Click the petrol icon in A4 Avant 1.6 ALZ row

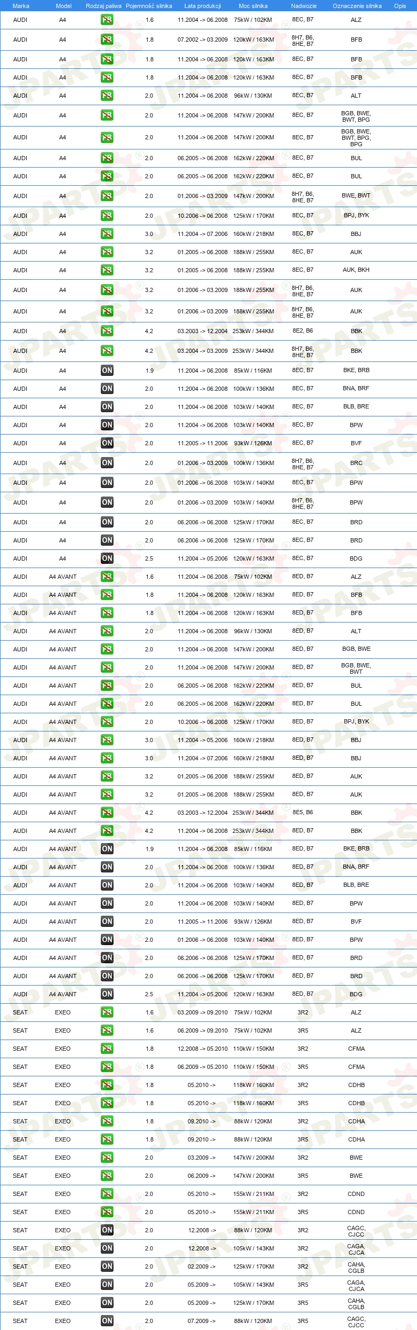coord(107,577)
